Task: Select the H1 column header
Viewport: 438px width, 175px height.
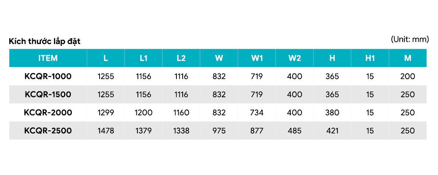Action: pos(370,58)
